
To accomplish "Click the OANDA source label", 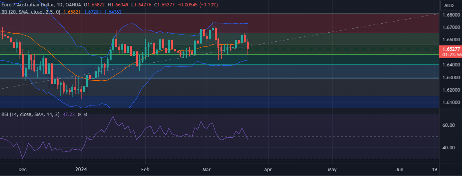I will pyautogui.click(x=73, y=5).
